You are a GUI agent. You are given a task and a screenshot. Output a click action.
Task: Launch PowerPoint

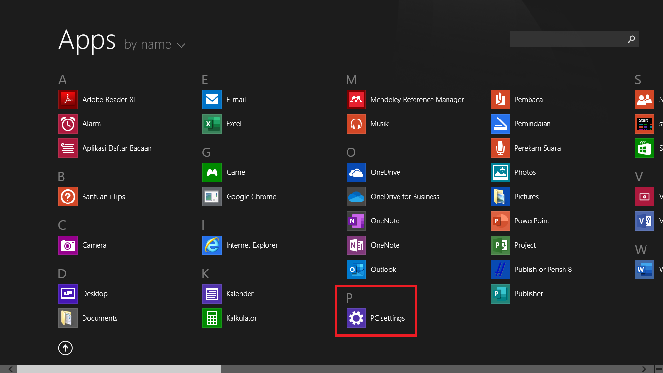click(x=520, y=221)
